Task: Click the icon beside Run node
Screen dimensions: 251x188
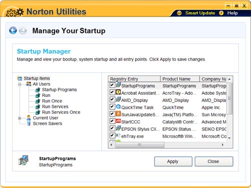Action: coord(38,95)
